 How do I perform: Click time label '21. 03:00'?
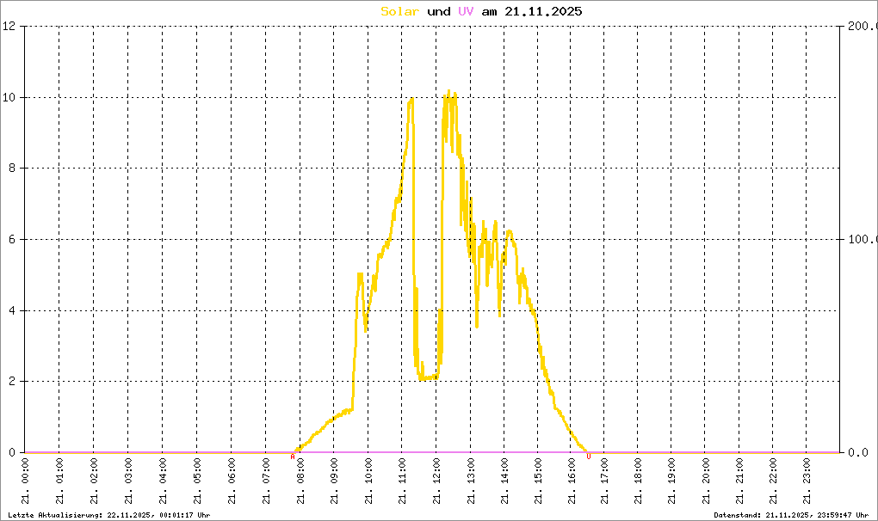(x=128, y=481)
